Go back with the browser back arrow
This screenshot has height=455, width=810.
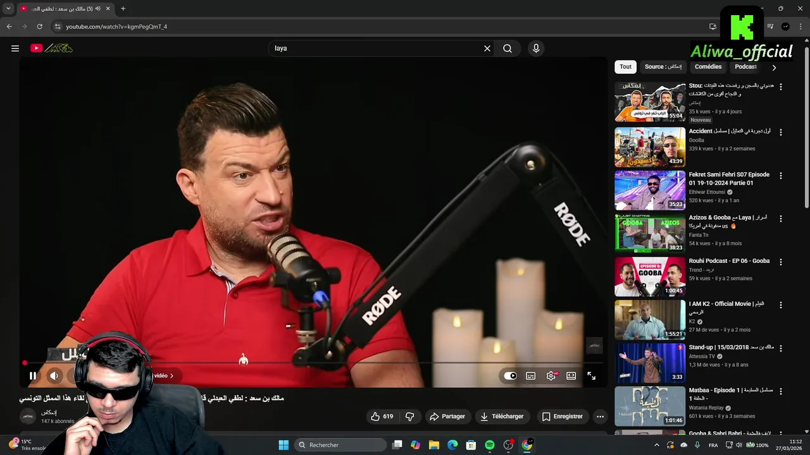pos(9,27)
